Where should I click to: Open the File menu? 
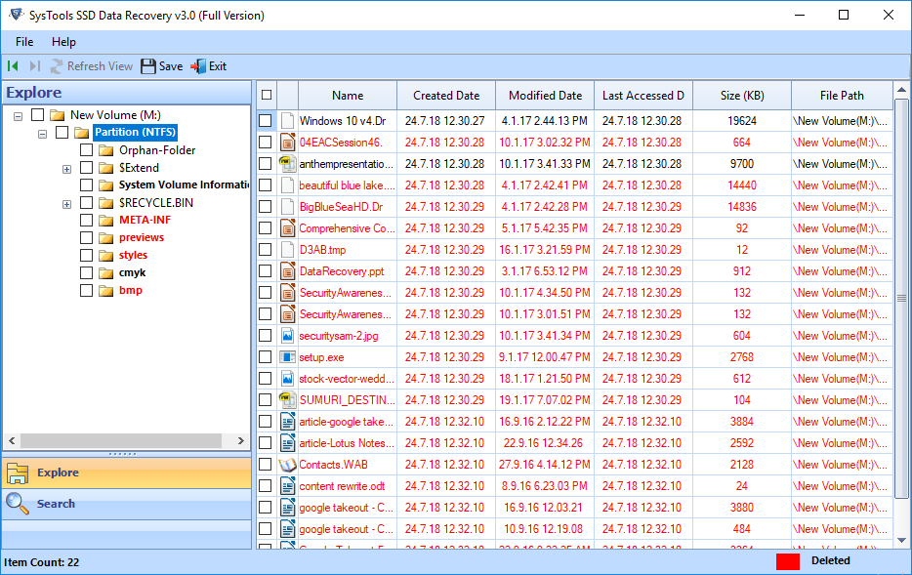point(23,42)
